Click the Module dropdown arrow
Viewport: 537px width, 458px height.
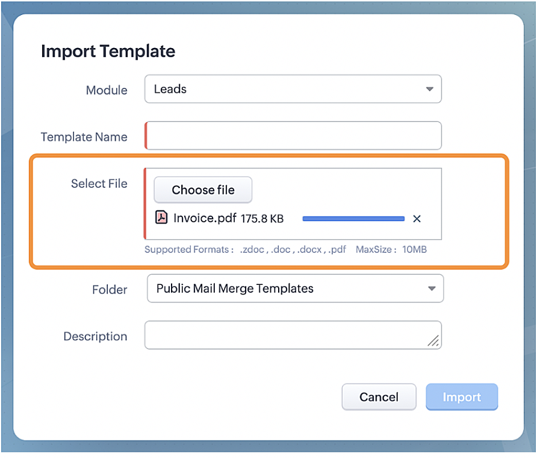click(x=429, y=89)
